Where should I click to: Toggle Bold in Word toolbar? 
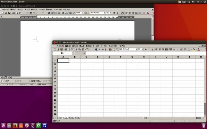coord(114,13)
